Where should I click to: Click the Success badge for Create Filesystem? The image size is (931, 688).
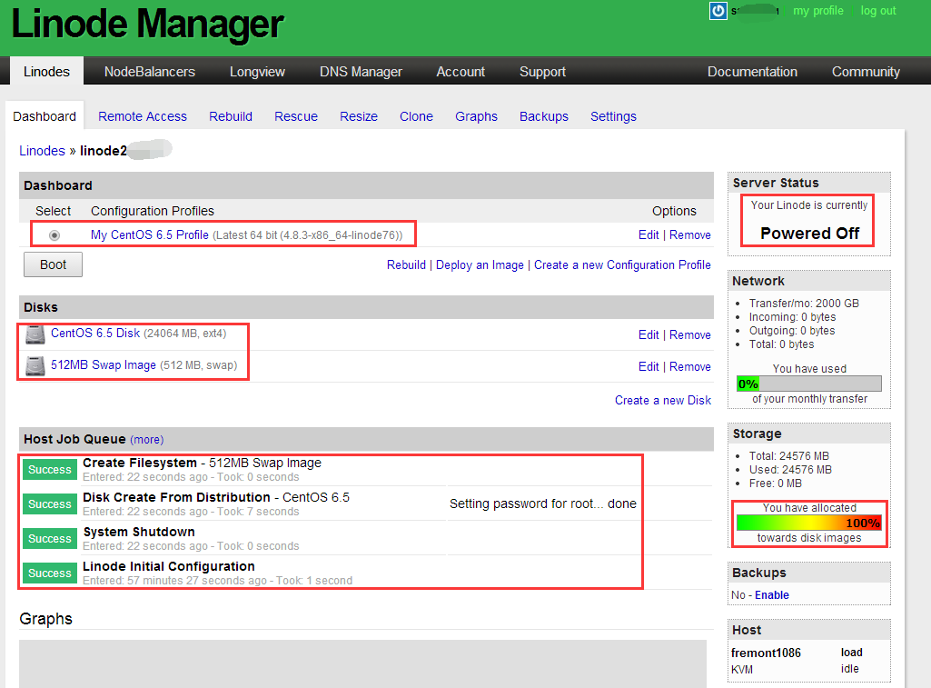click(x=50, y=469)
